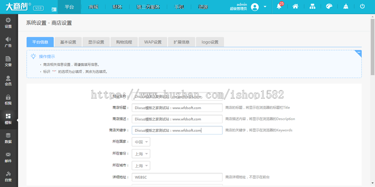Select the 平台 top menu
This screenshot has width=375, height=187.
69,7
